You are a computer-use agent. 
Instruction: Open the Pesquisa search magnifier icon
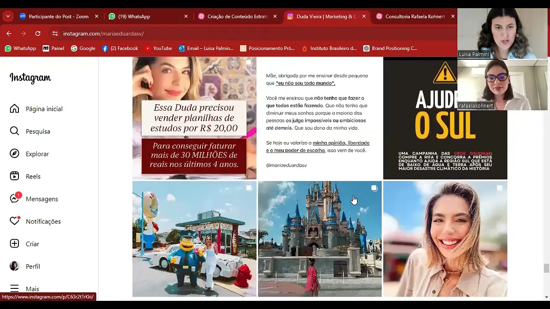click(15, 131)
